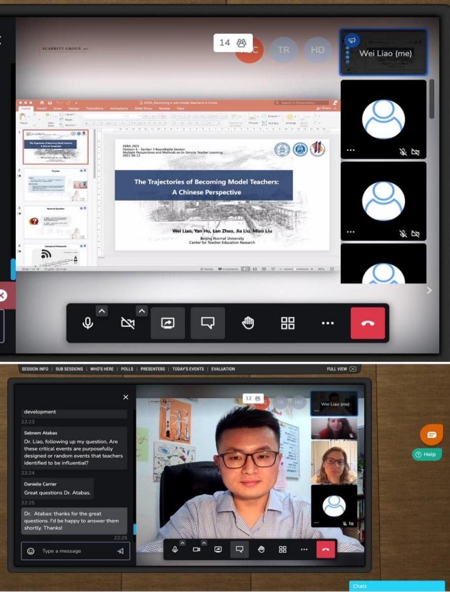Click share screen icon in the large call toolbar
The width and height of the screenshot is (450, 592).
pos(168,323)
